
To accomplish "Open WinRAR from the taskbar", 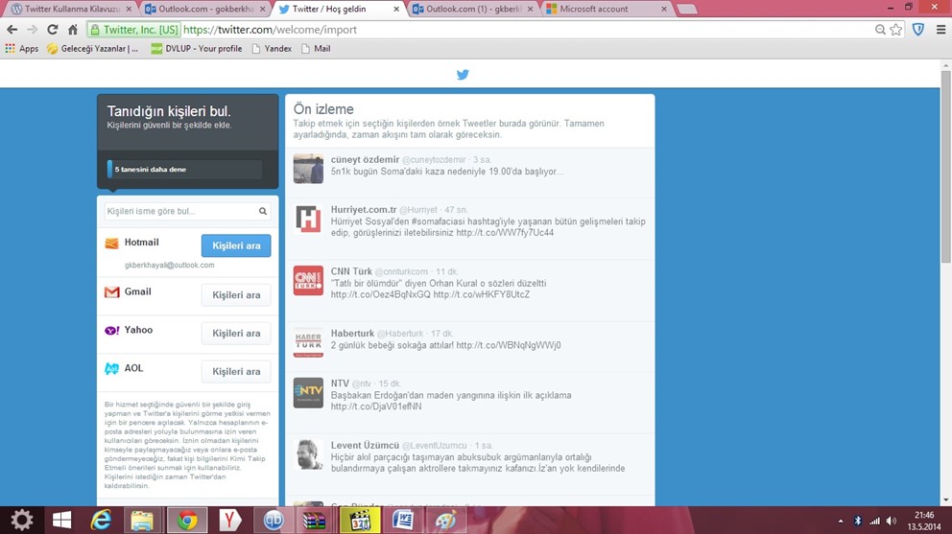I will pyautogui.click(x=315, y=520).
